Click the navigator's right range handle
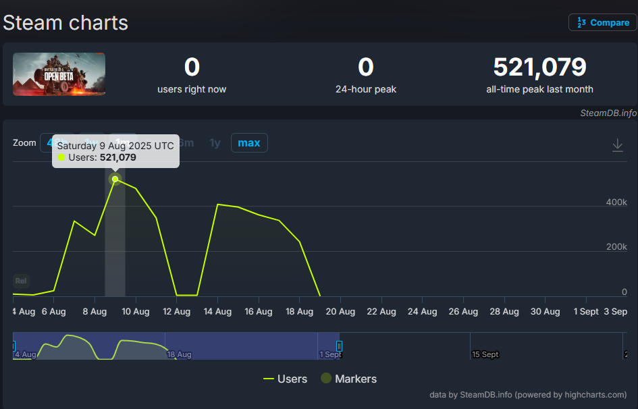The image size is (638, 409). pyautogui.click(x=339, y=346)
